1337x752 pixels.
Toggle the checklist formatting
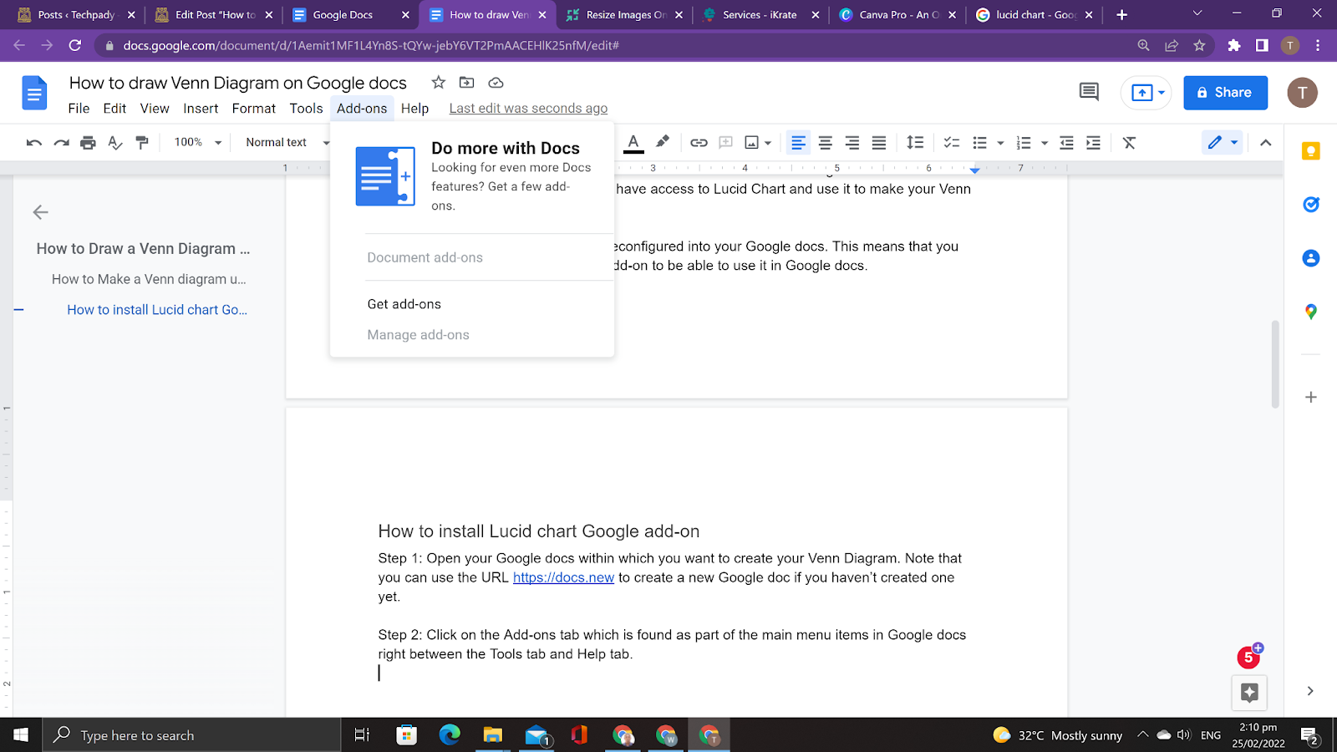pyautogui.click(x=952, y=143)
